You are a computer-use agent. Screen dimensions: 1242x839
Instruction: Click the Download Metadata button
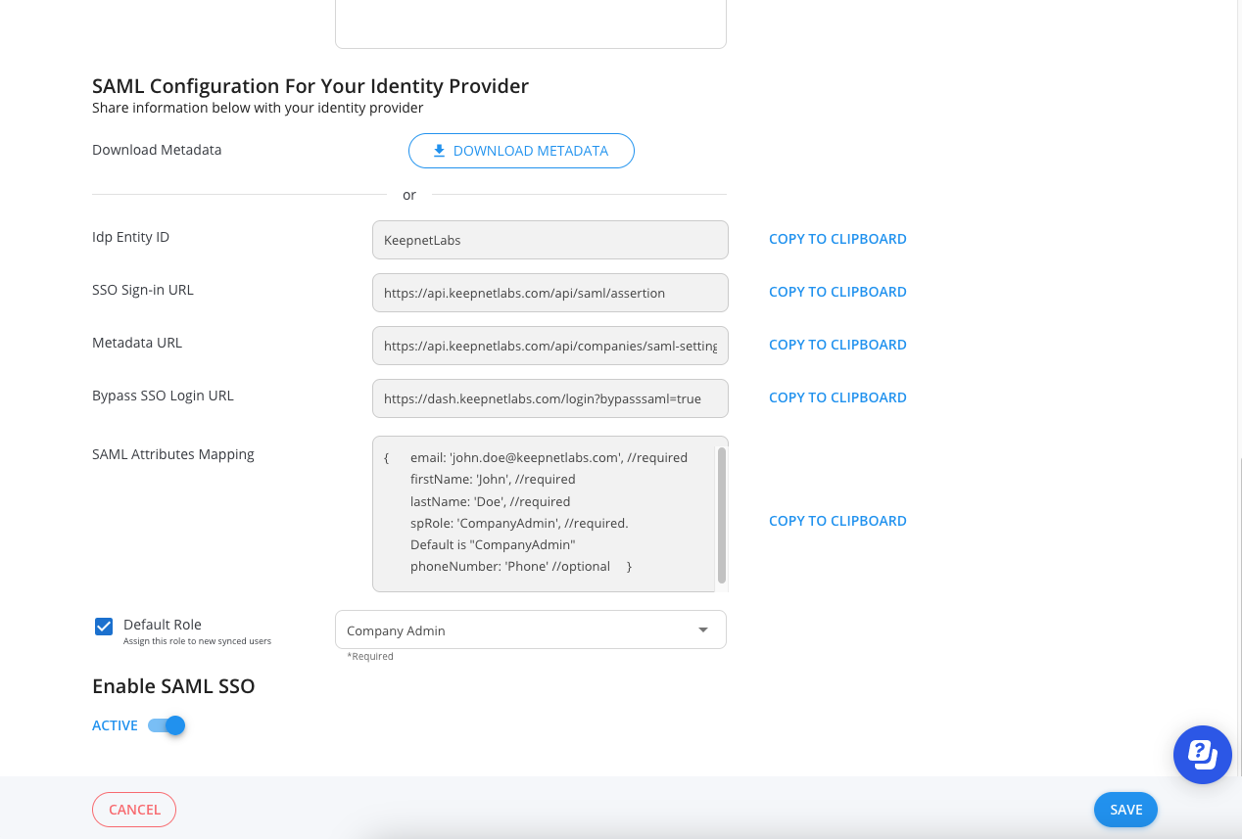pos(521,151)
